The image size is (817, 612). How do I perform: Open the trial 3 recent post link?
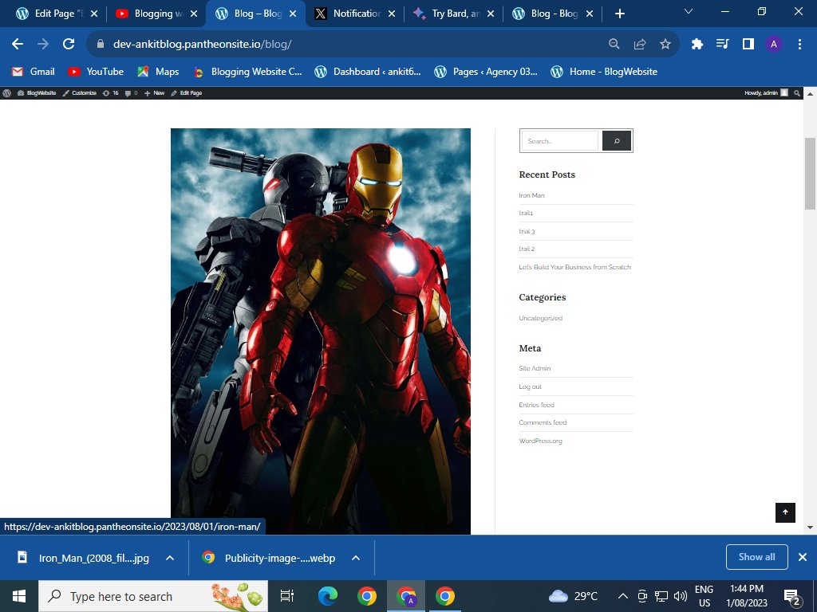(527, 231)
